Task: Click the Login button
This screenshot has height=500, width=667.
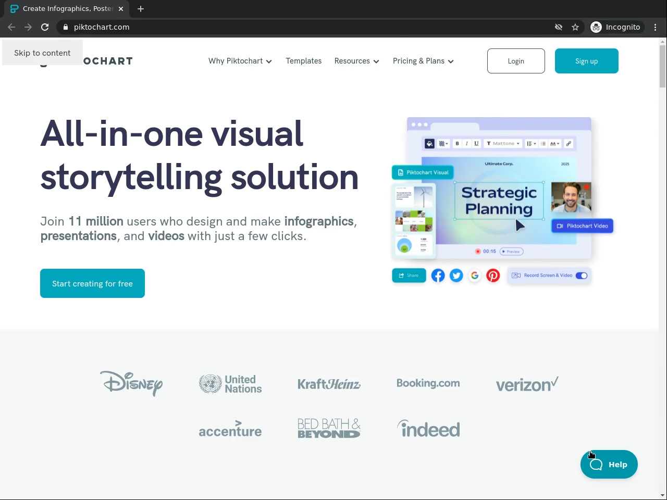Action: click(x=516, y=61)
